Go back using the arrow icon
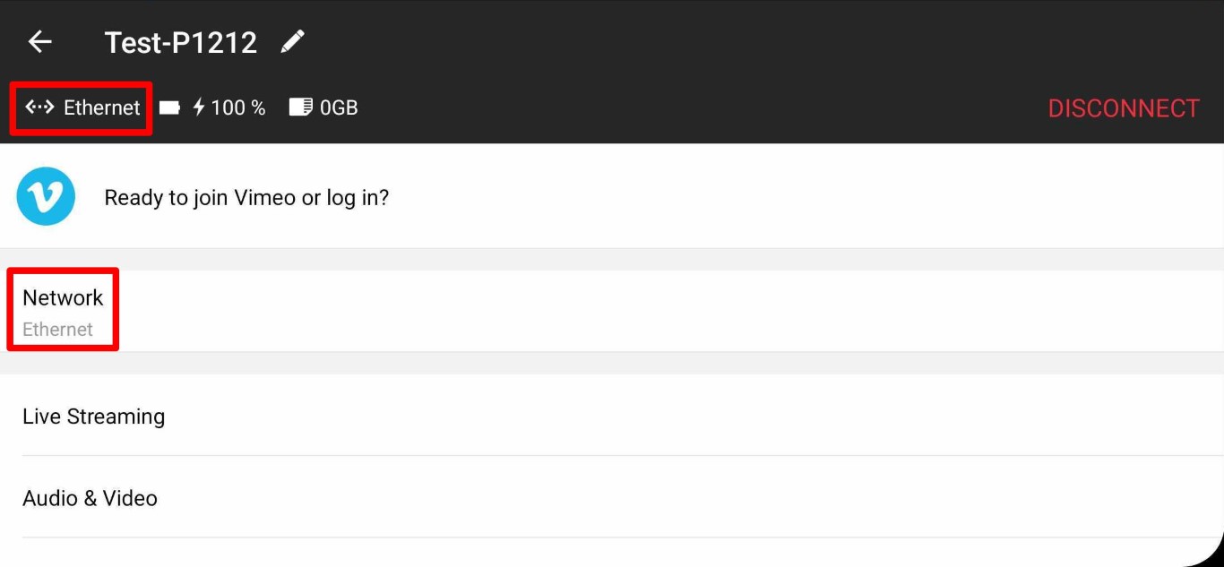Screen dimensions: 1224x567 38,41
